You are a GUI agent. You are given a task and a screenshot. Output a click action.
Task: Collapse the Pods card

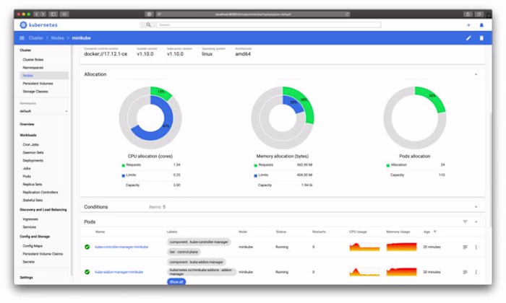pos(476,222)
